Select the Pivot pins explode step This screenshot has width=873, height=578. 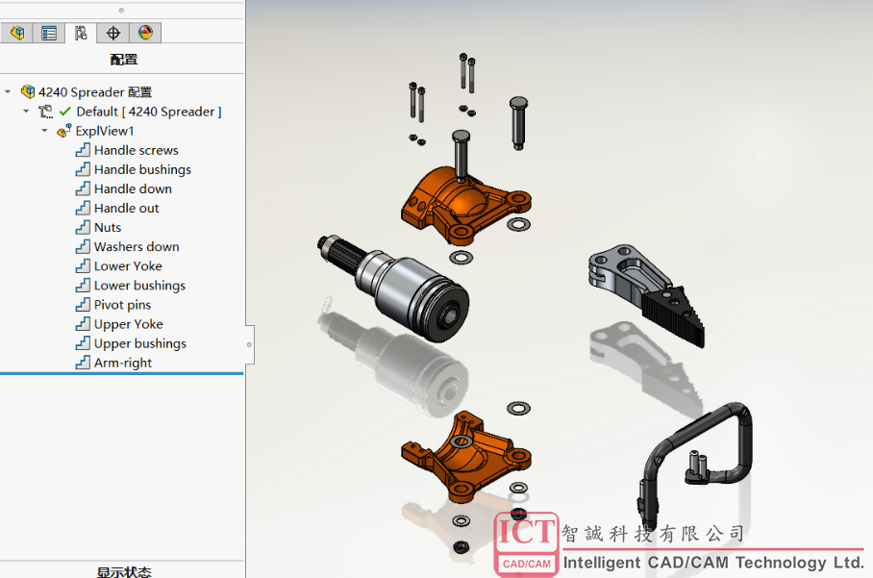coord(122,305)
